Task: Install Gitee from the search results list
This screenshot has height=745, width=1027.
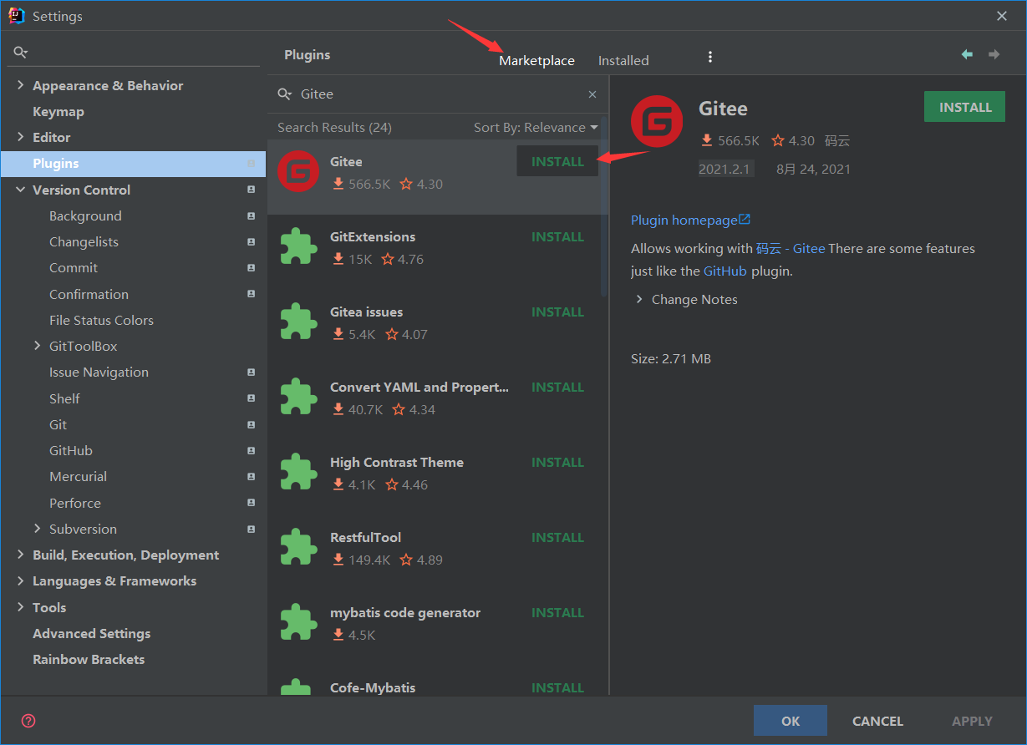Action: 557,161
